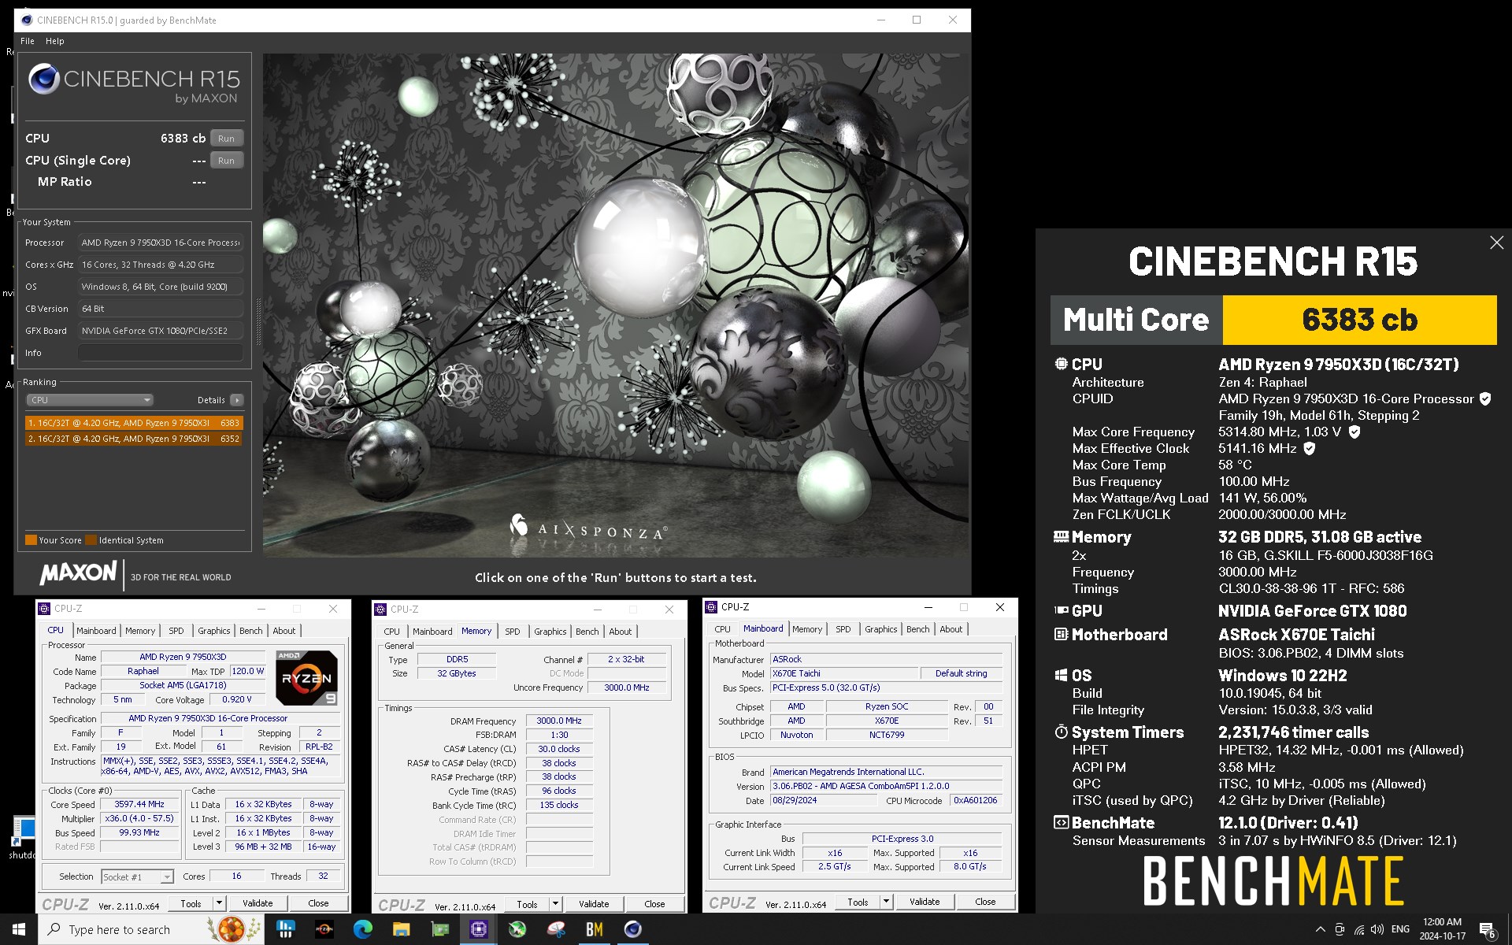The width and height of the screenshot is (1512, 945).
Task: Run the multi-core CPU test
Action: 227,139
